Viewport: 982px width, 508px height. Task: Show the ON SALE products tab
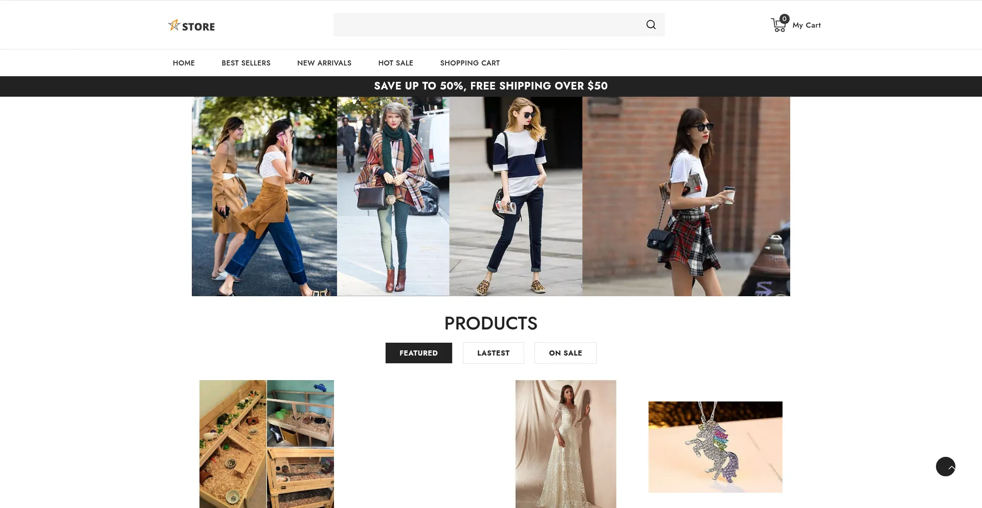tap(565, 353)
